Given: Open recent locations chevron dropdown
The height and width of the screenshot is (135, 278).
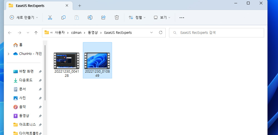Looking at the screenshot, I should 28,33.
